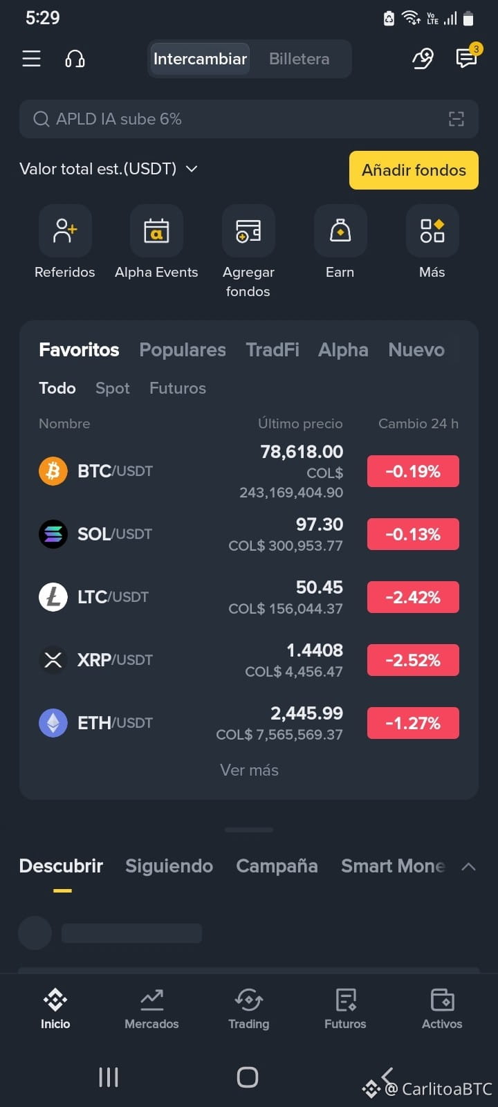The image size is (498, 1107).
Task: Tap the Earn icon
Action: (x=340, y=230)
